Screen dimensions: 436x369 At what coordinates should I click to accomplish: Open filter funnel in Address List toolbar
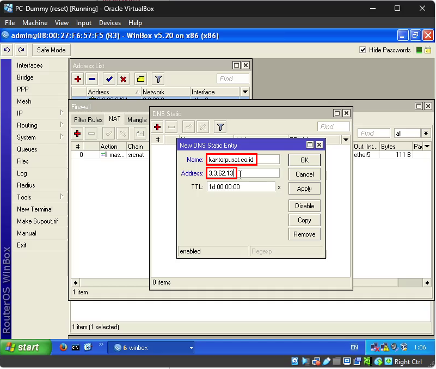(x=158, y=79)
